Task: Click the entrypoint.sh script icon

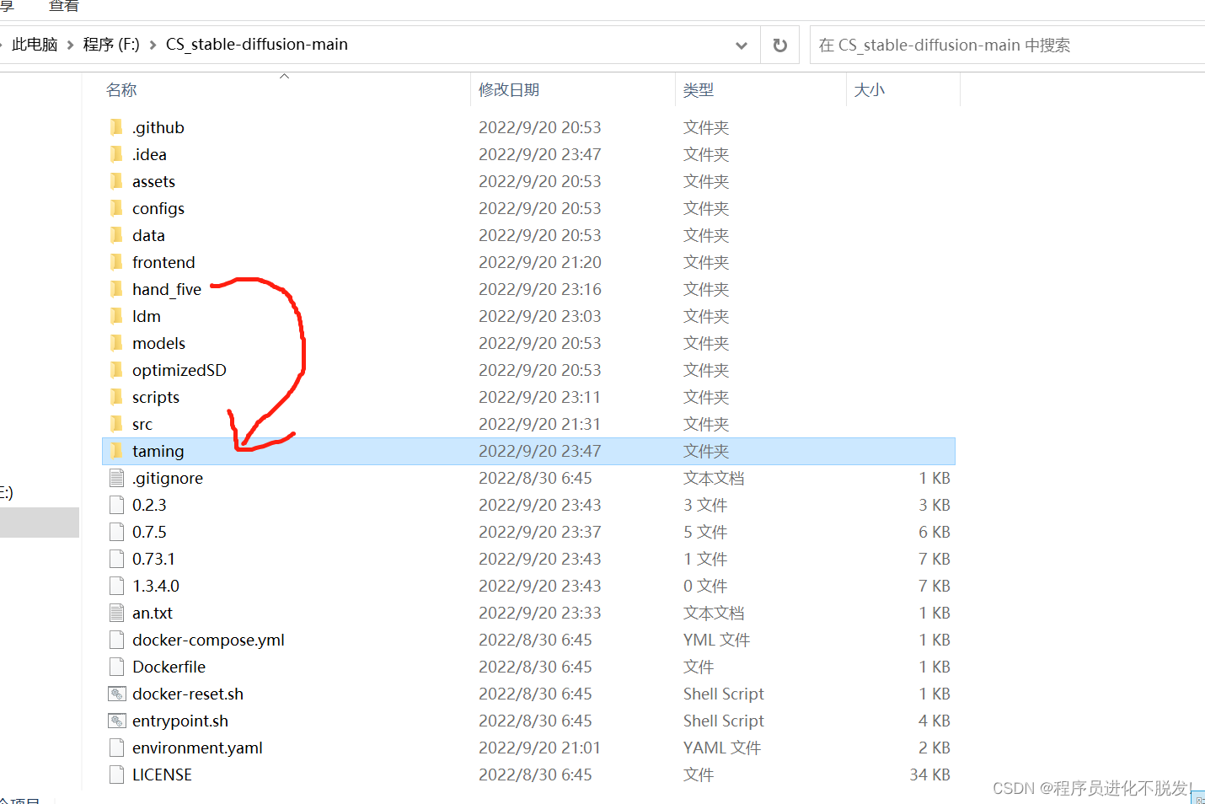Action: pos(116,721)
